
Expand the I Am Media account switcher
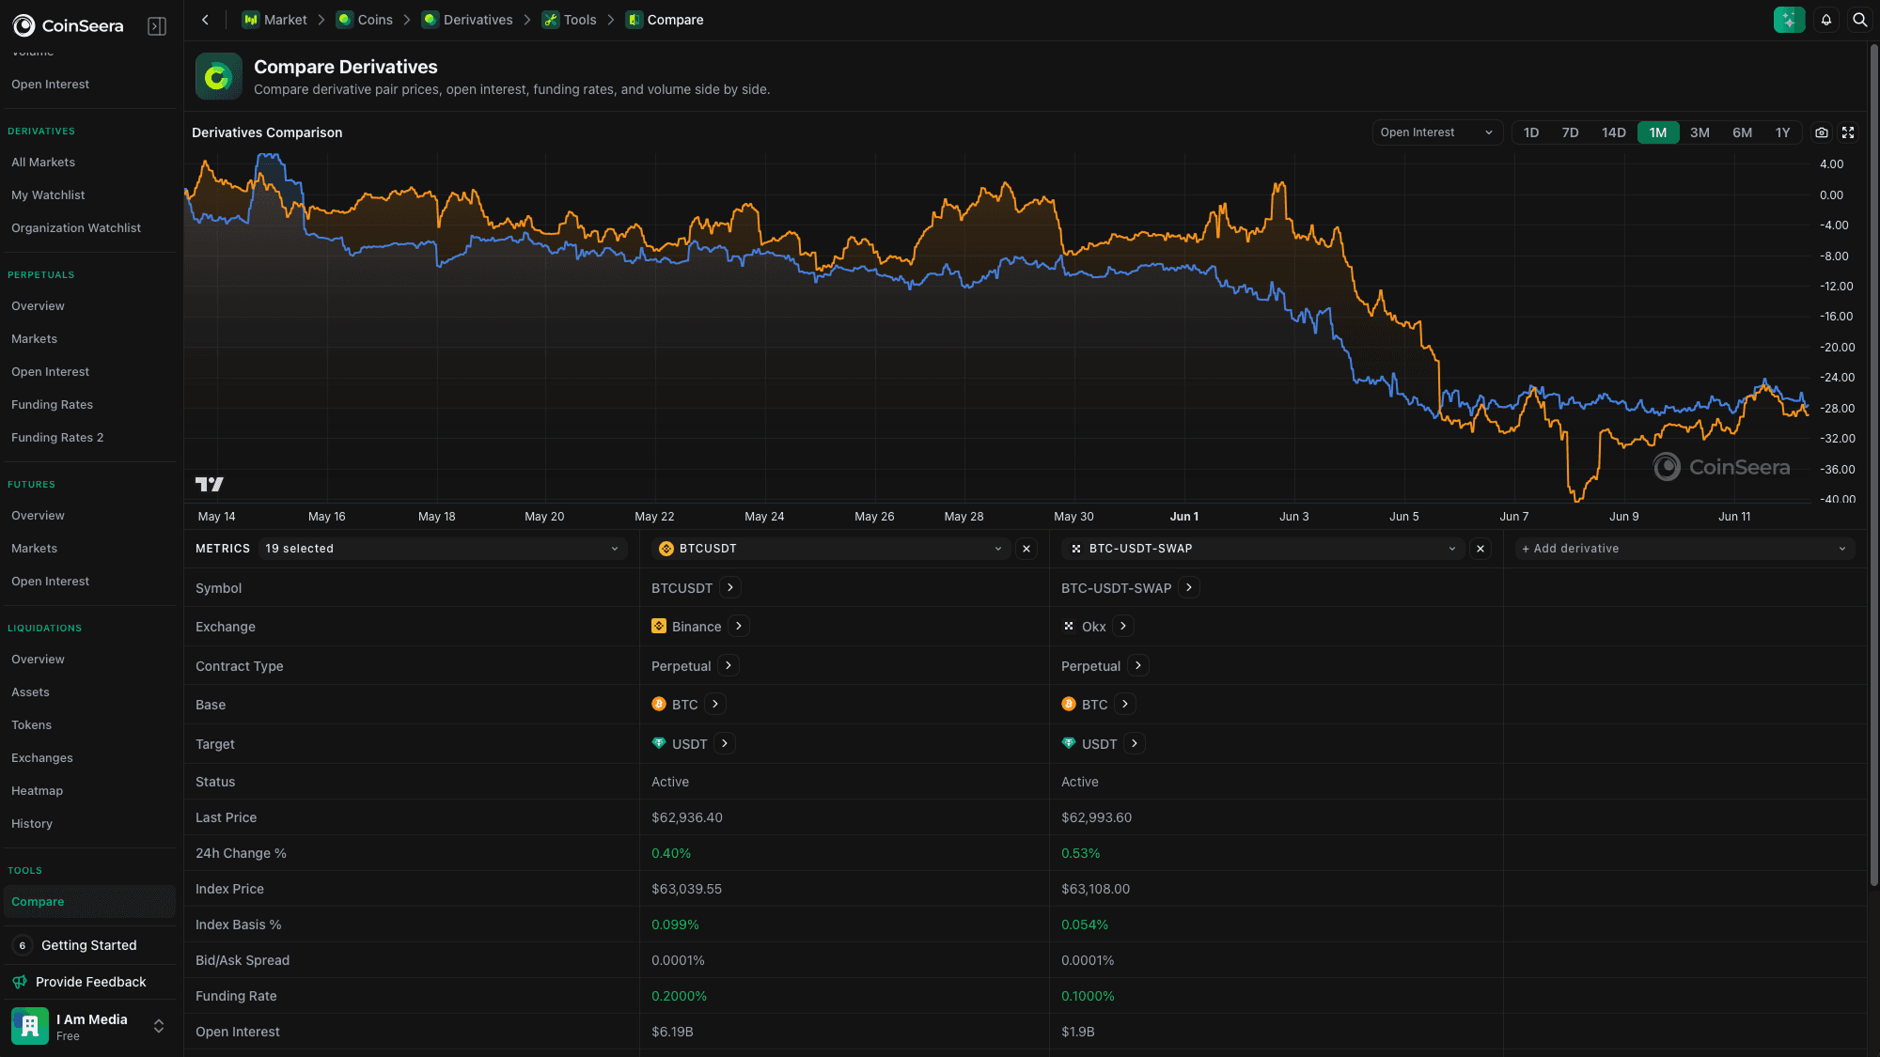(x=159, y=1026)
